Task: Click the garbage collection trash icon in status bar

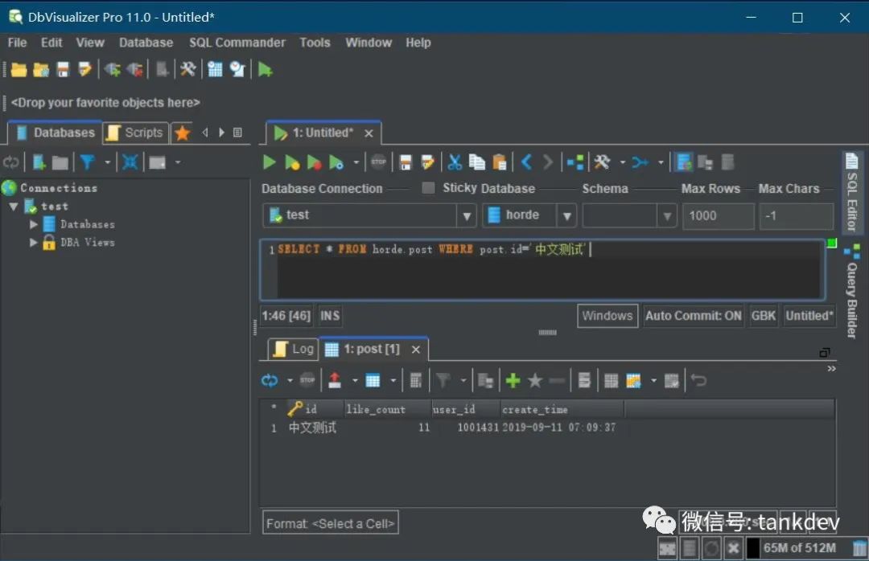Action: [859, 548]
